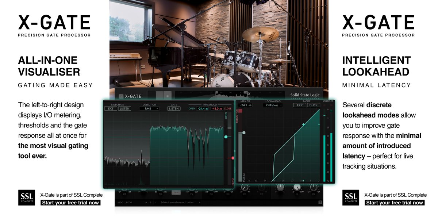Click the 2-4k ms knob
Screen dimensions: 438x219
(x=245, y=188)
